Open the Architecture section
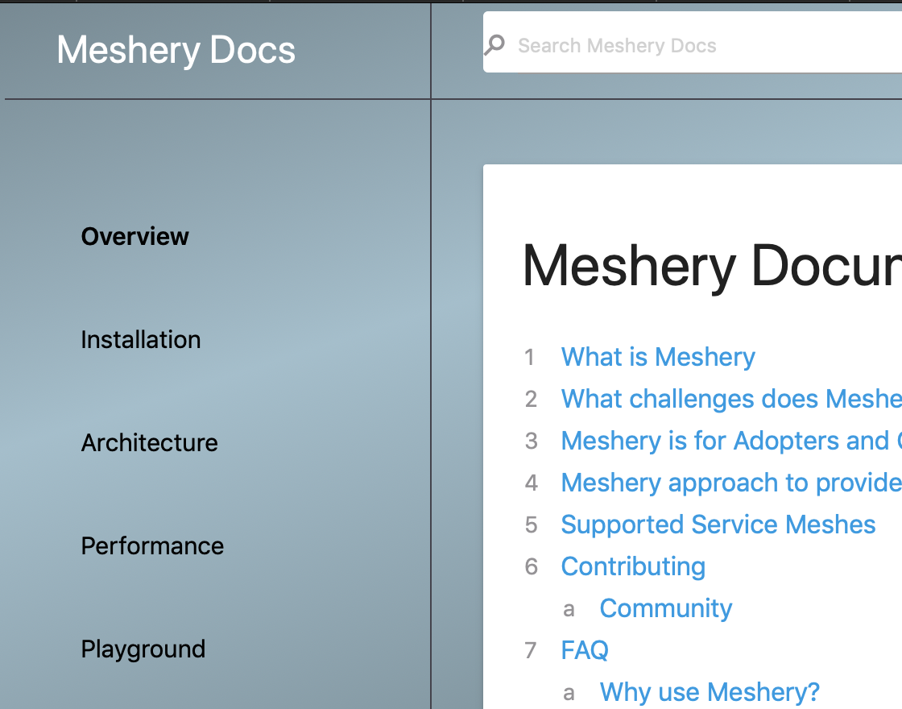902x709 pixels. pyautogui.click(x=150, y=442)
